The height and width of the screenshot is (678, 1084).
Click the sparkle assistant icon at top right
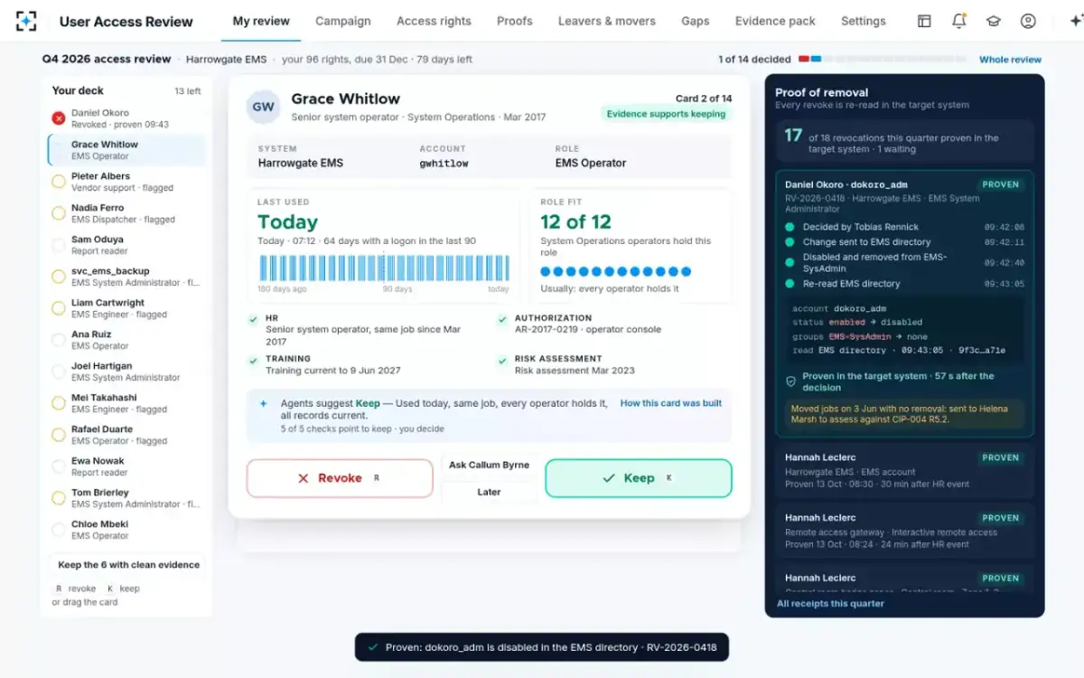(1075, 21)
